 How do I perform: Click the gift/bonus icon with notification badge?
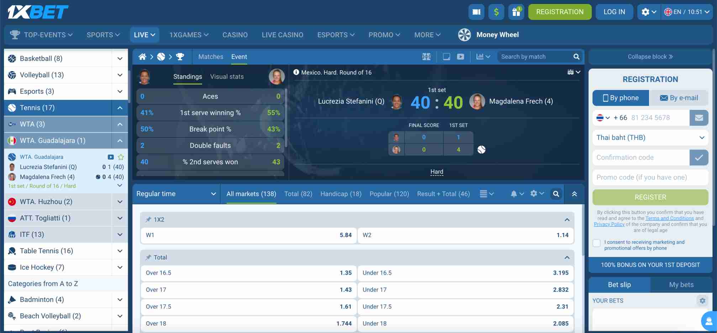(516, 12)
